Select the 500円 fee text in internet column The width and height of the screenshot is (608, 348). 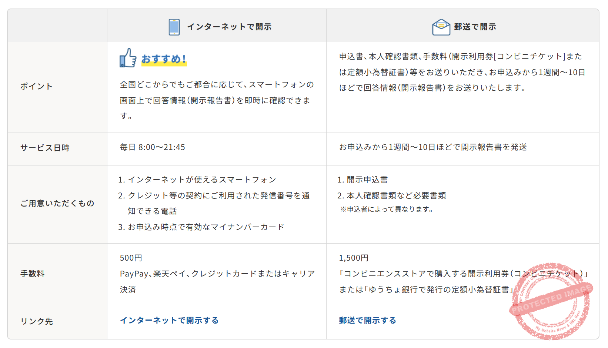(x=130, y=258)
